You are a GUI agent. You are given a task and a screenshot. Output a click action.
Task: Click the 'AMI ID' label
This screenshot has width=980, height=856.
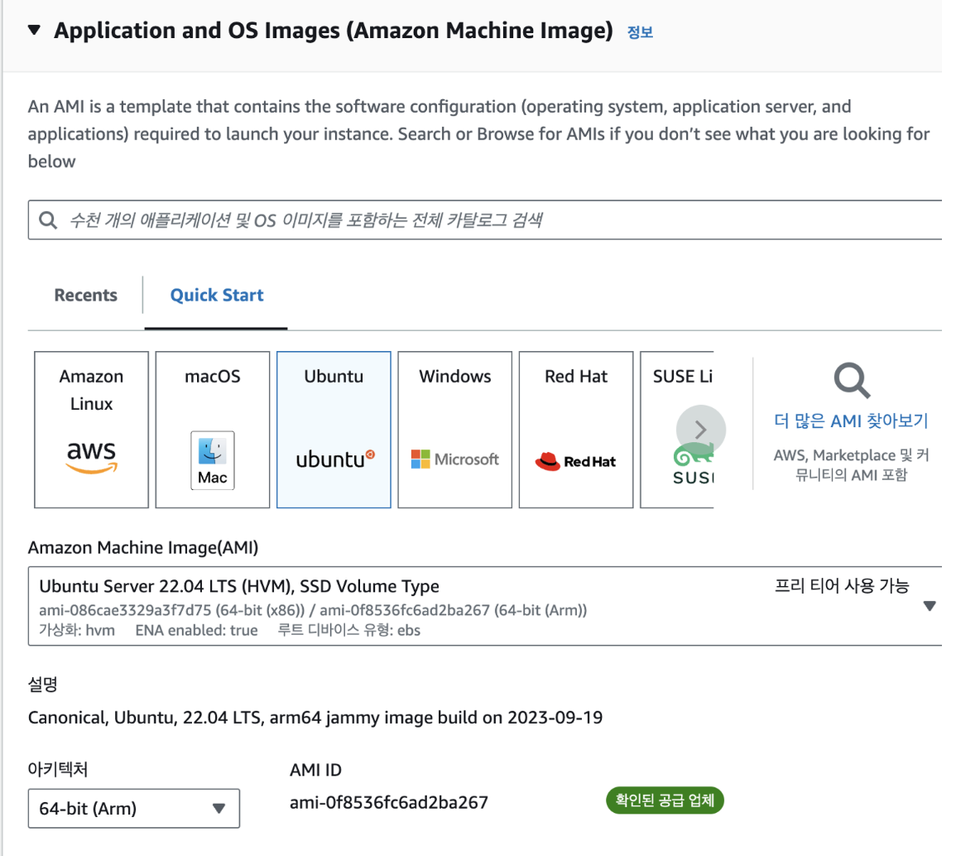click(315, 770)
